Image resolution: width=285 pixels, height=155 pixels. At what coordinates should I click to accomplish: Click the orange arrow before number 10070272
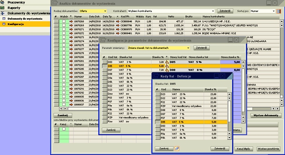click(71, 33)
